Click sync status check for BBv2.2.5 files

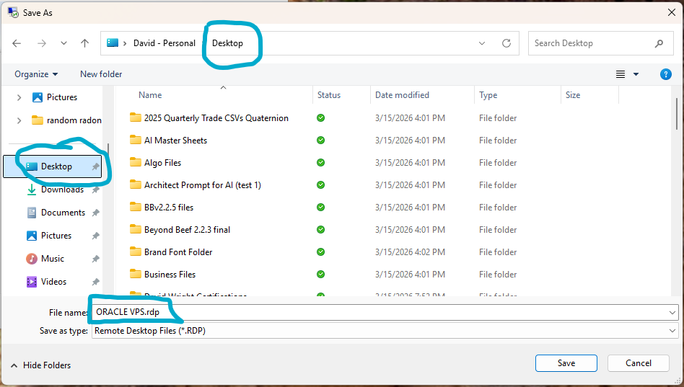click(320, 208)
